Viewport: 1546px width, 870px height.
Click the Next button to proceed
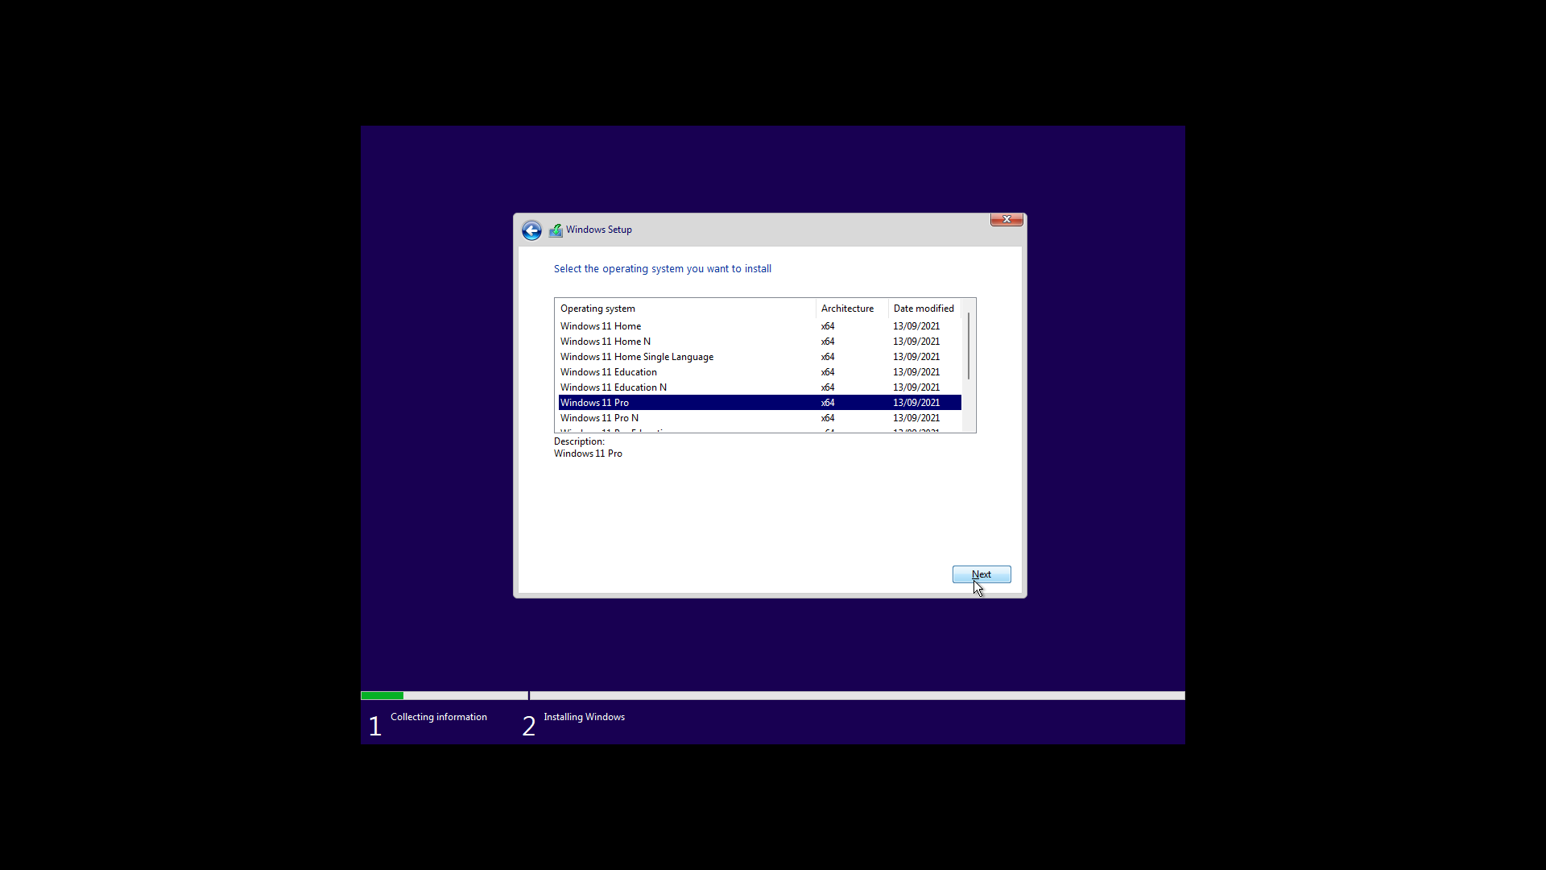(981, 574)
